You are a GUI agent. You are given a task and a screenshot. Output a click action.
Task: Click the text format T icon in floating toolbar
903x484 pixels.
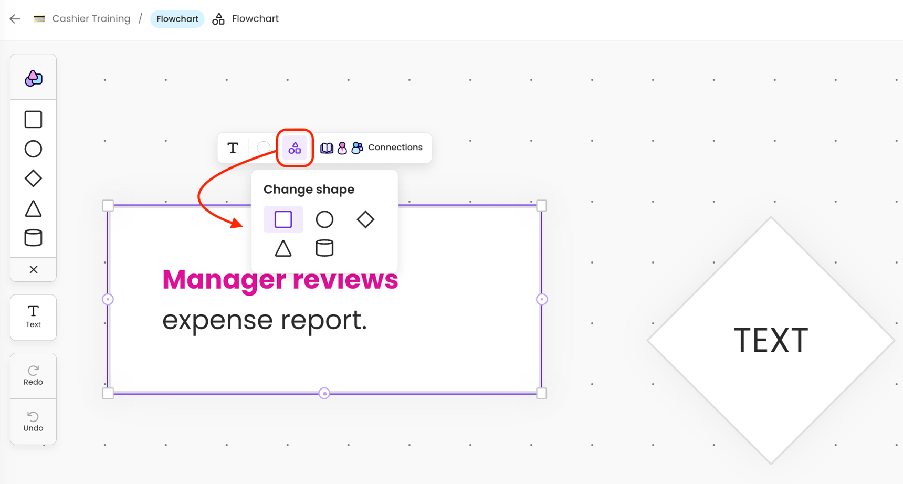click(x=233, y=148)
